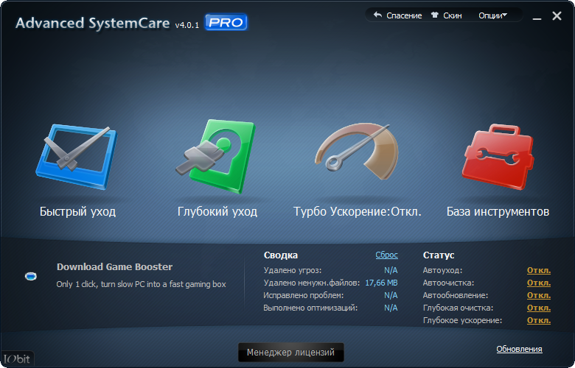This screenshot has height=368, width=575.
Task: Select the Быстрый уход label
Action: pyautogui.click(x=77, y=212)
